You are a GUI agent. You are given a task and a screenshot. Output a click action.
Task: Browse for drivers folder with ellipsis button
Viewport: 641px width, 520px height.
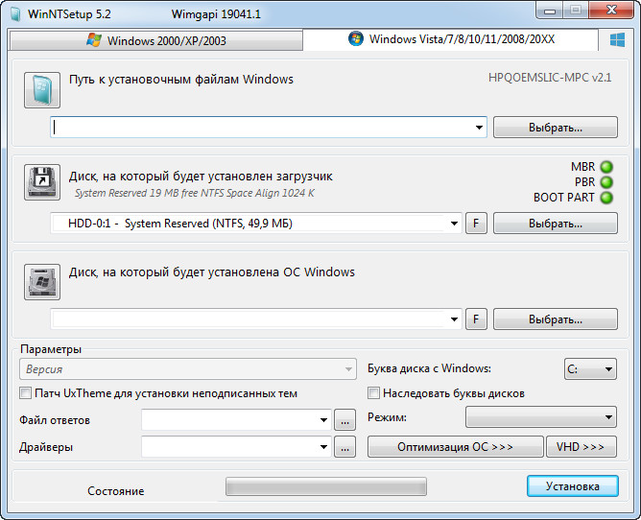point(345,447)
